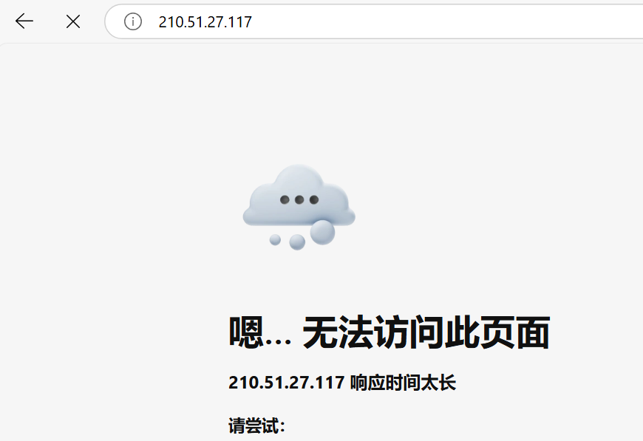Click the left dot on the cloud
This screenshot has height=441, width=643.
(x=285, y=199)
